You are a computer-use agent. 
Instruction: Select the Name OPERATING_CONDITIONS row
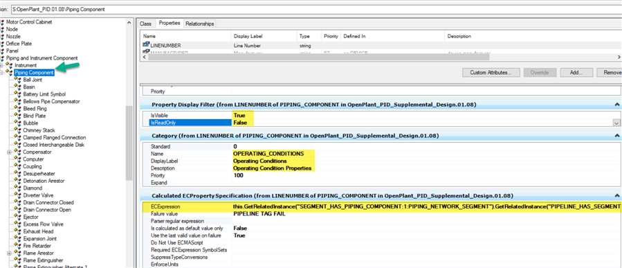point(382,154)
